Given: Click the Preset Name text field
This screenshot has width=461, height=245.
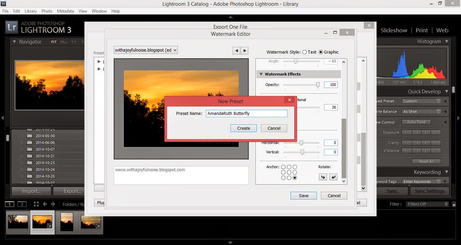Looking at the screenshot, I should coord(246,114).
